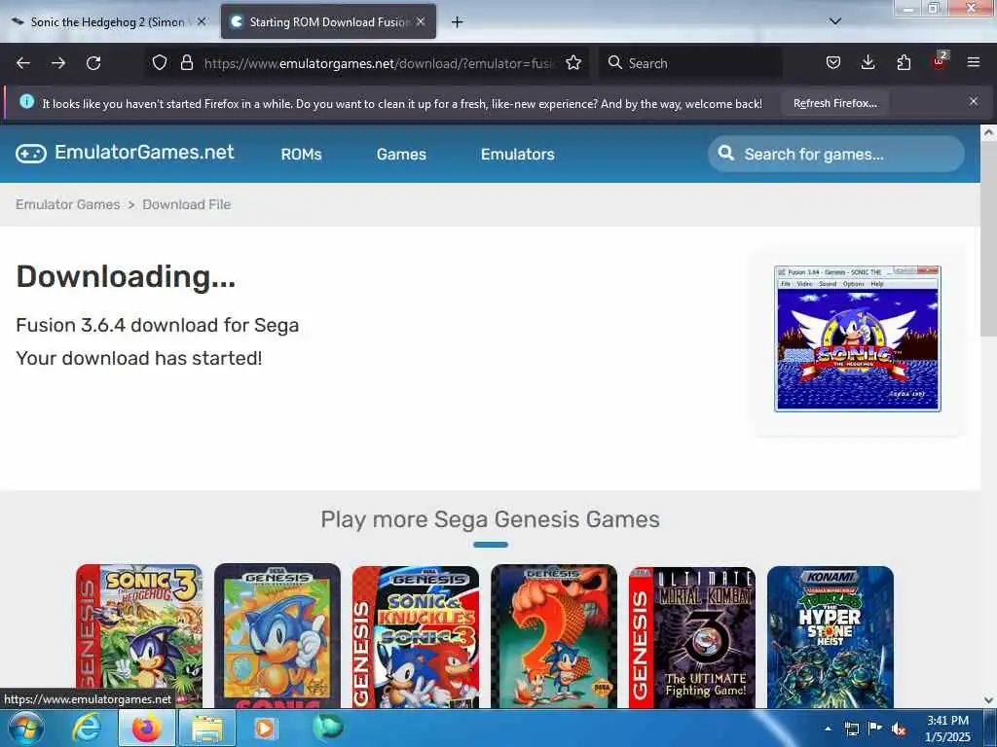Screen dimensions: 997x747
Task: Launch Internet Explorer from the taskbar
Action: 87,728
